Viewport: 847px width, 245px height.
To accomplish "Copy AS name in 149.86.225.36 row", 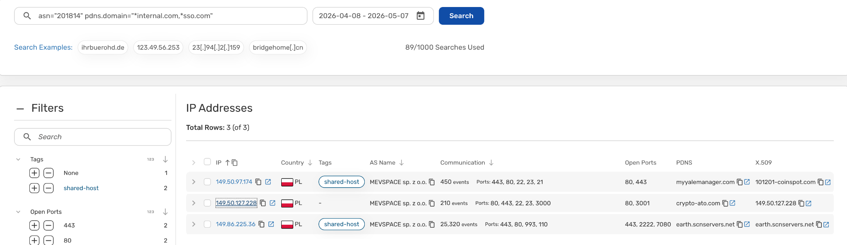I will [432, 224].
